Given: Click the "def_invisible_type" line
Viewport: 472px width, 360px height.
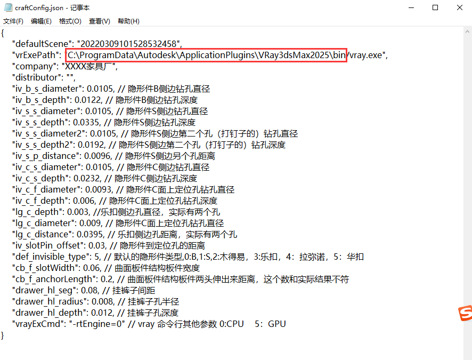Looking at the screenshot, I should point(188,257).
